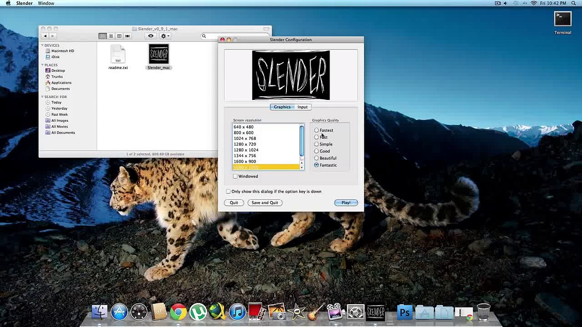Click the Finder back arrow
Screen dimensions: 582x327
(x=45, y=36)
